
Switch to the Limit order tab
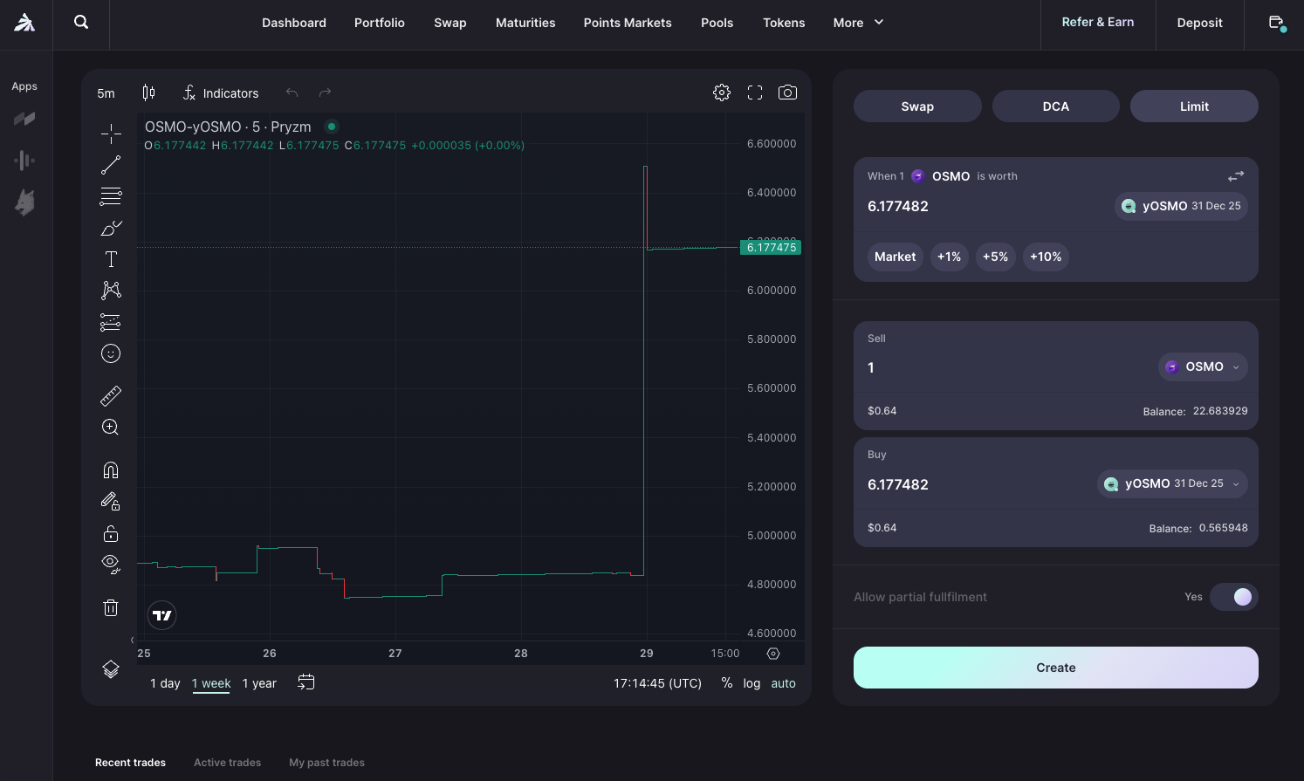[1194, 106]
